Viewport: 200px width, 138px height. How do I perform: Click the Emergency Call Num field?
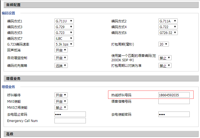point(70,121)
